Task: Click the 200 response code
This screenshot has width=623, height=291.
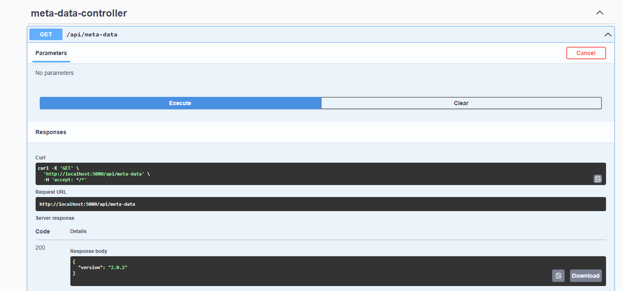Action: (x=40, y=247)
